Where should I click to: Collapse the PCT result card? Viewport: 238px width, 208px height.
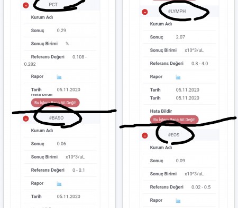tap(26, 5)
